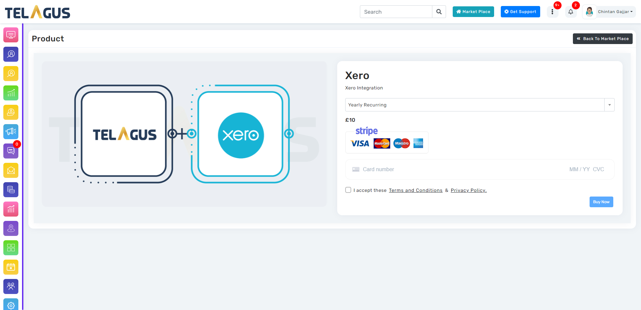Viewport: 641px width, 310px height.
Task: Focus the Search input field
Action: pyautogui.click(x=396, y=12)
